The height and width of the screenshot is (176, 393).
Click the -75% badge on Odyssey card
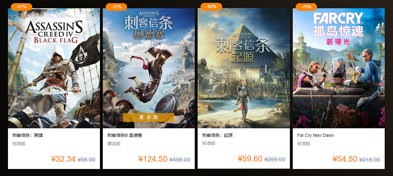pyautogui.click(x=117, y=7)
